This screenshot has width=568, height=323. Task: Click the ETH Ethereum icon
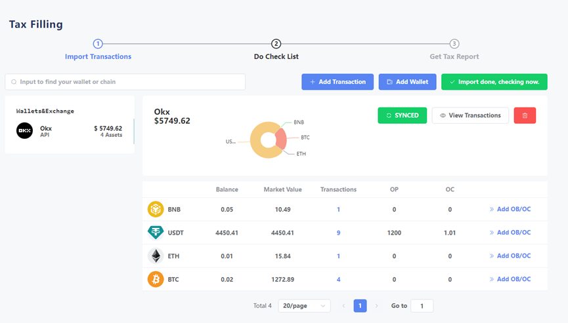156,256
